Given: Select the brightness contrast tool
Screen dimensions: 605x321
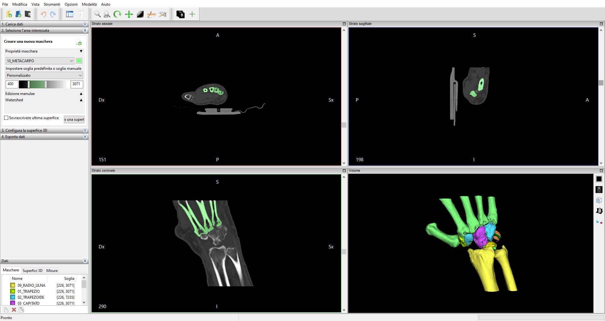Looking at the screenshot, I should (x=140, y=14).
